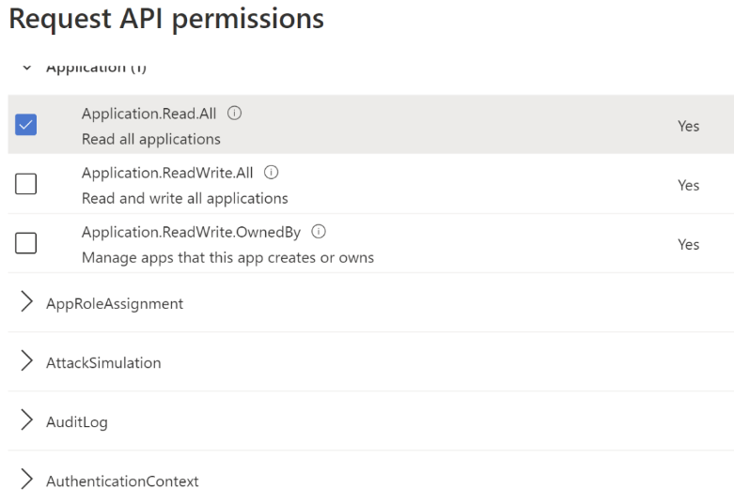This screenshot has height=504, width=734.
Task: Click the AttackSimulation label
Action: click(103, 363)
